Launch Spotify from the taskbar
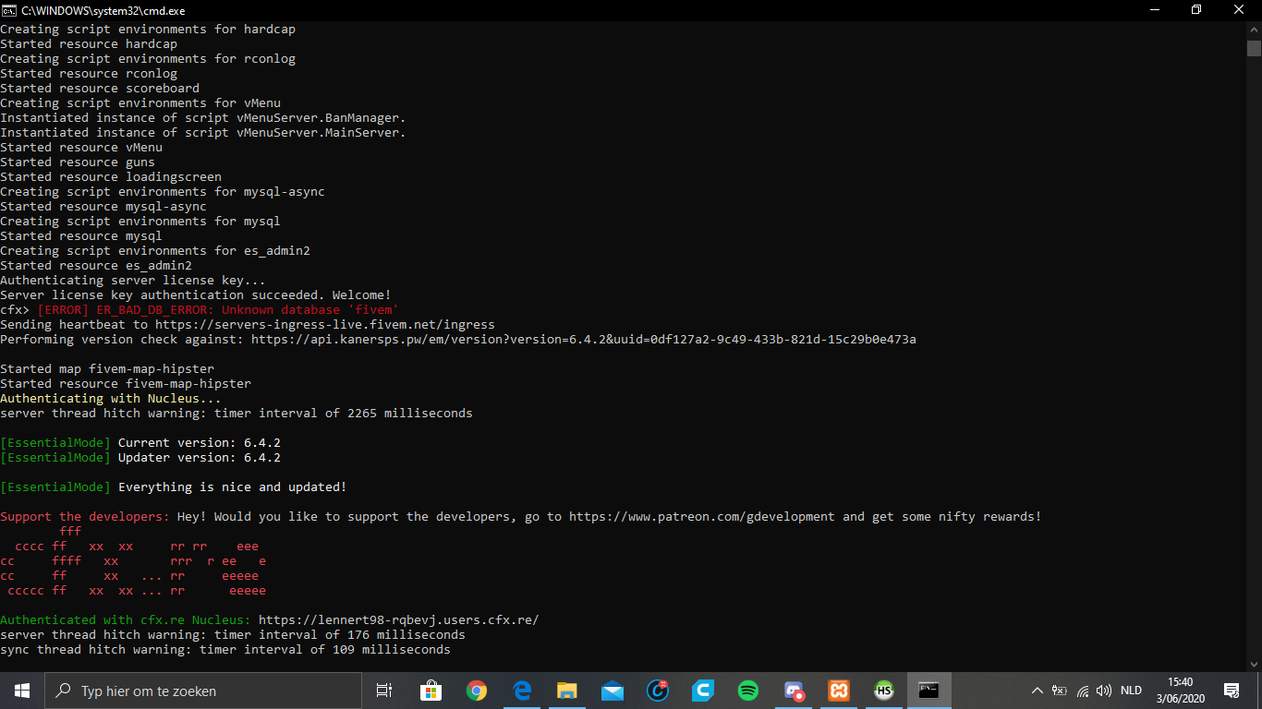 tap(748, 691)
